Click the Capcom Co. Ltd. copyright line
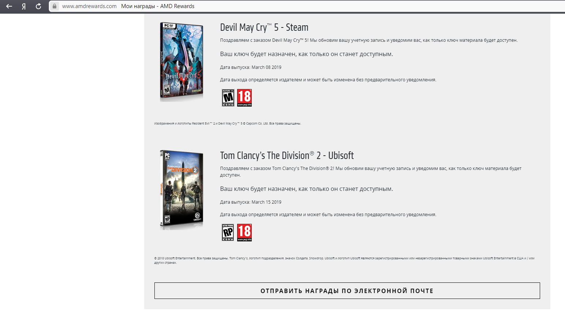Viewport: 565px width, 311px height. tap(228, 123)
